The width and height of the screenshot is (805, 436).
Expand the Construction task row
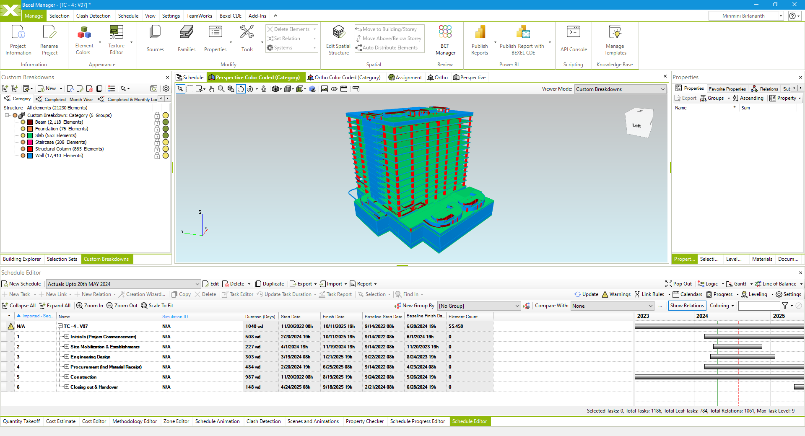[x=67, y=377]
